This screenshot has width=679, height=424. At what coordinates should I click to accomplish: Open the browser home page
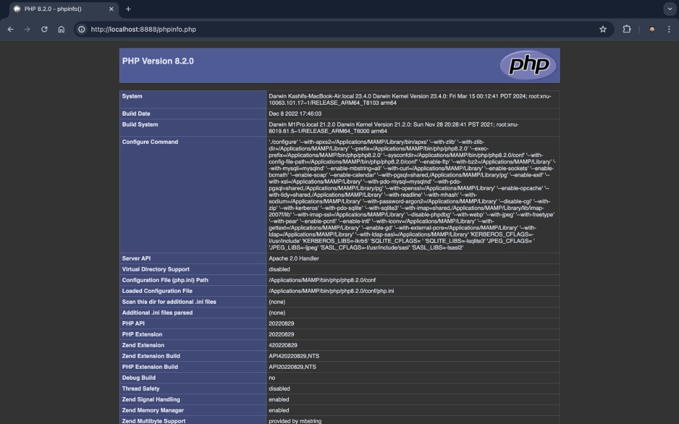62,29
